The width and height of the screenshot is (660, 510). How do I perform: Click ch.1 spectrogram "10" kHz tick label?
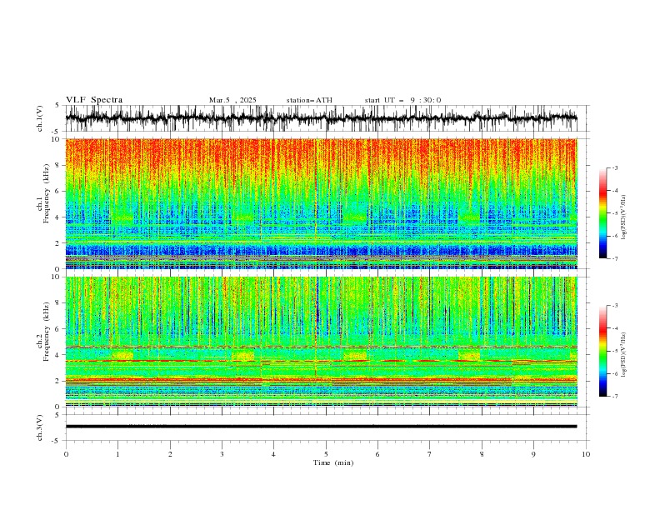click(56, 139)
